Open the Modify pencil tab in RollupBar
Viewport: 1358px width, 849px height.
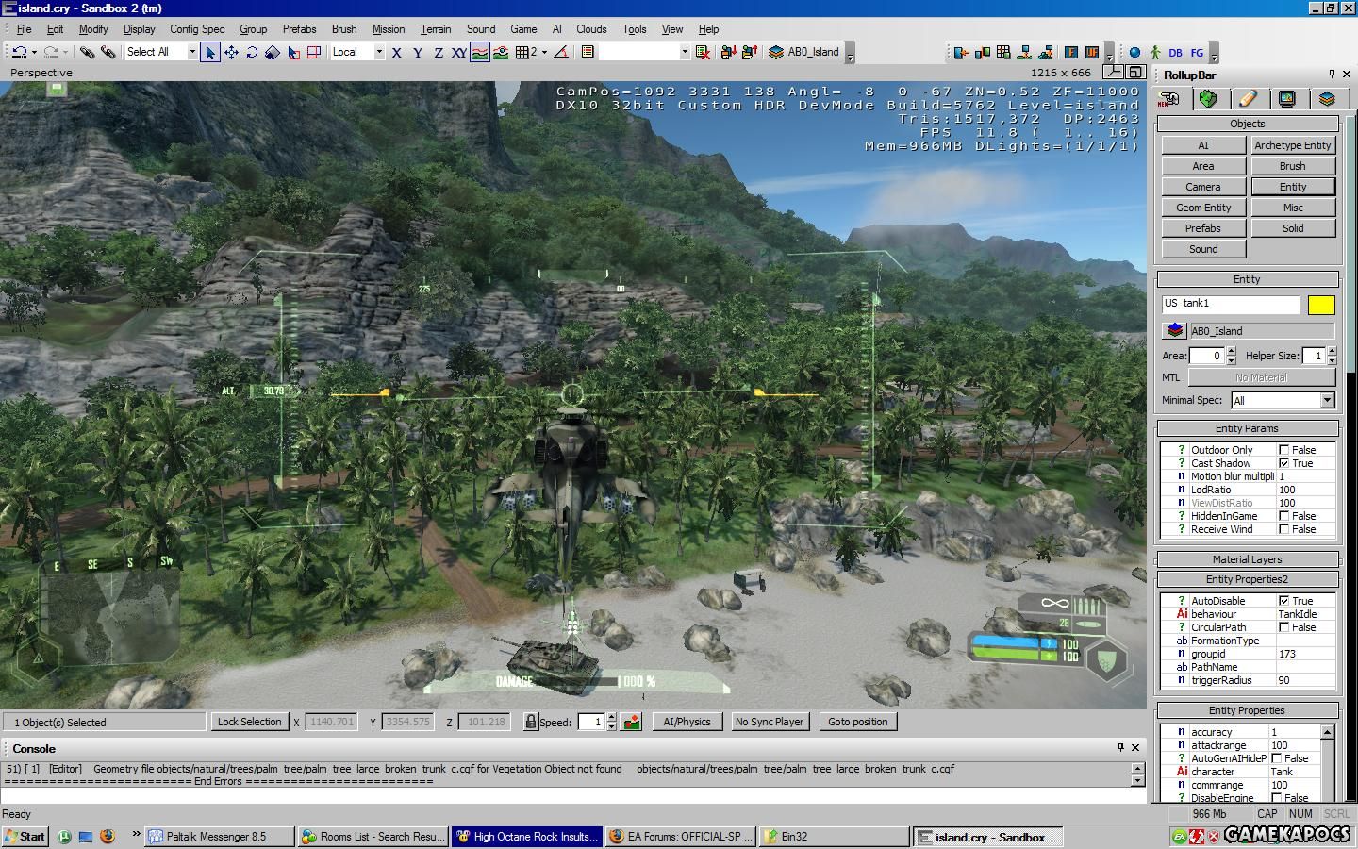1248,98
